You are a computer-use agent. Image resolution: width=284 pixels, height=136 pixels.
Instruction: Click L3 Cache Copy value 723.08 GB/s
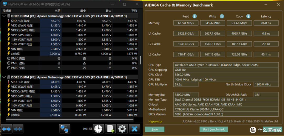tap(239, 54)
